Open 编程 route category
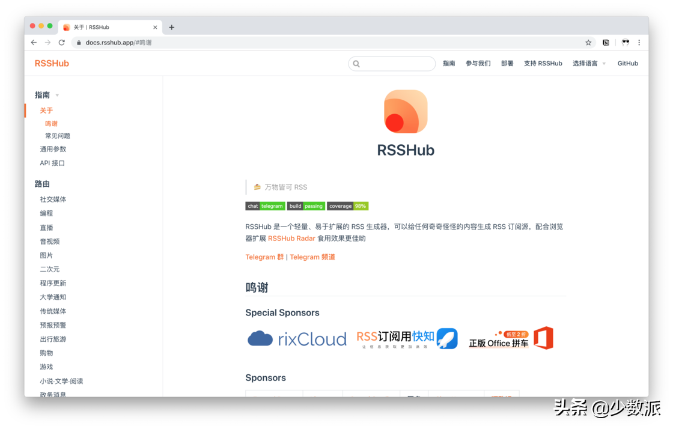The height and width of the screenshot is (429, 673). tap(46, 213)
